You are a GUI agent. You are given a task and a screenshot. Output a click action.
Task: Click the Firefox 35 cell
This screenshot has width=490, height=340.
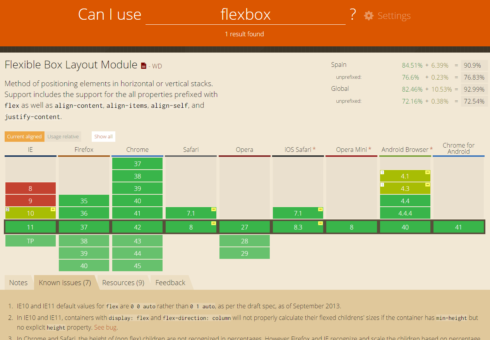point(84,201)
